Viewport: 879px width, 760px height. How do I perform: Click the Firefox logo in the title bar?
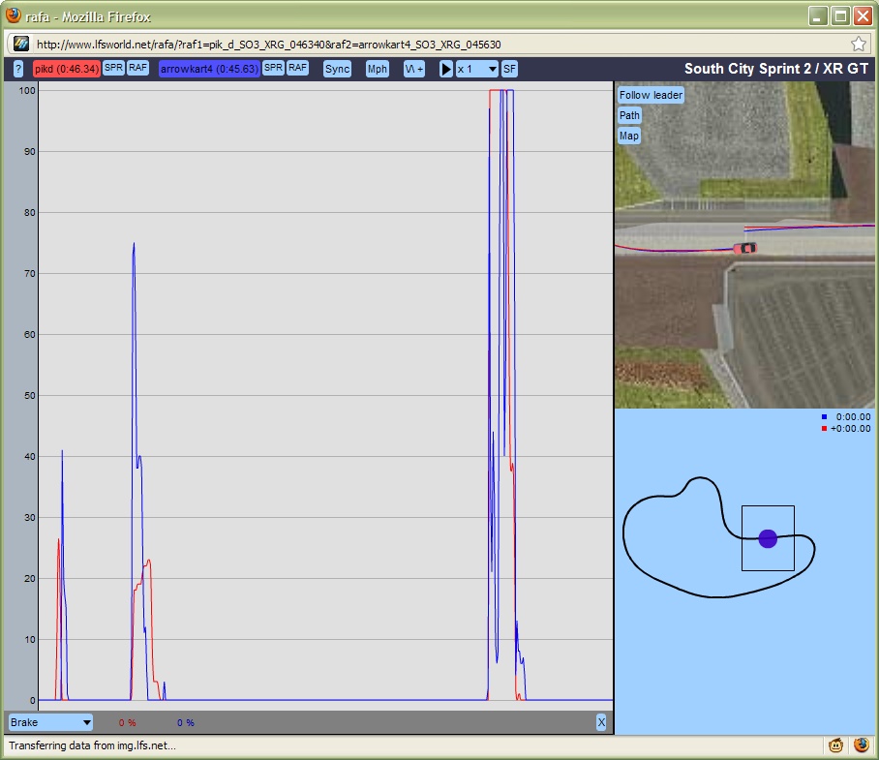[14, 15]
